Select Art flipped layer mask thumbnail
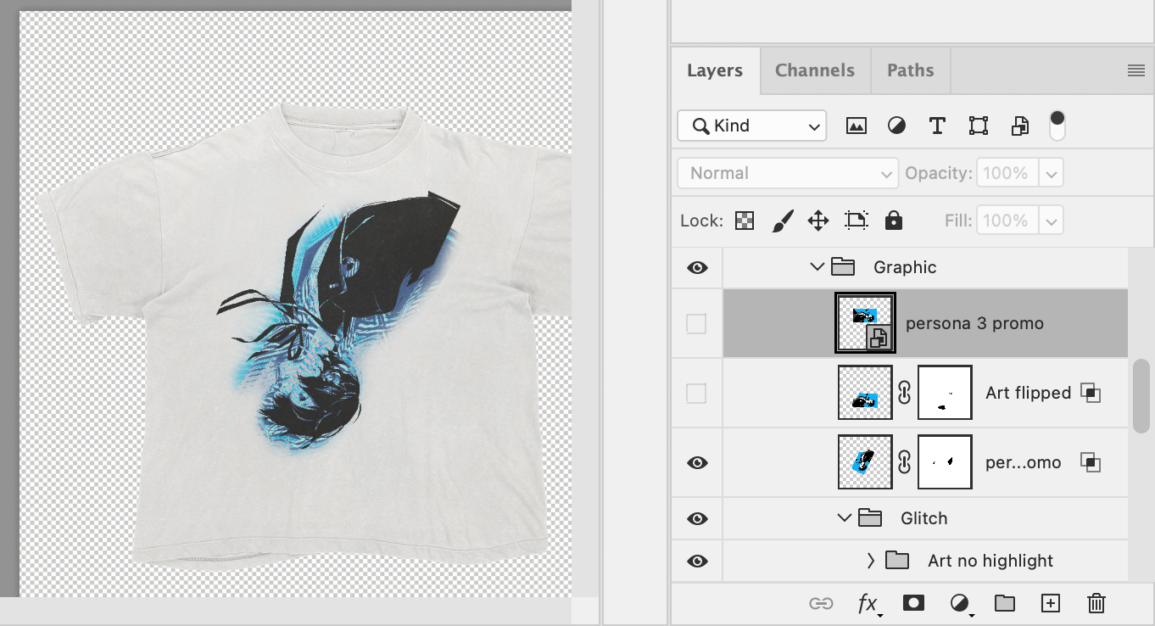Viewport: 1155px width, 626px height. (945, 393)
